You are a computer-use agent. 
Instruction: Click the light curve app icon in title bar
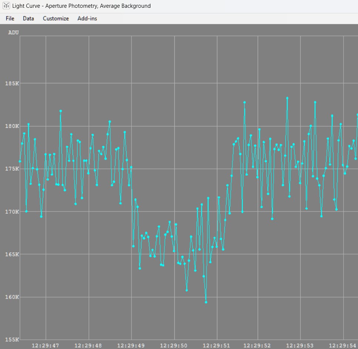coord(6,6)
